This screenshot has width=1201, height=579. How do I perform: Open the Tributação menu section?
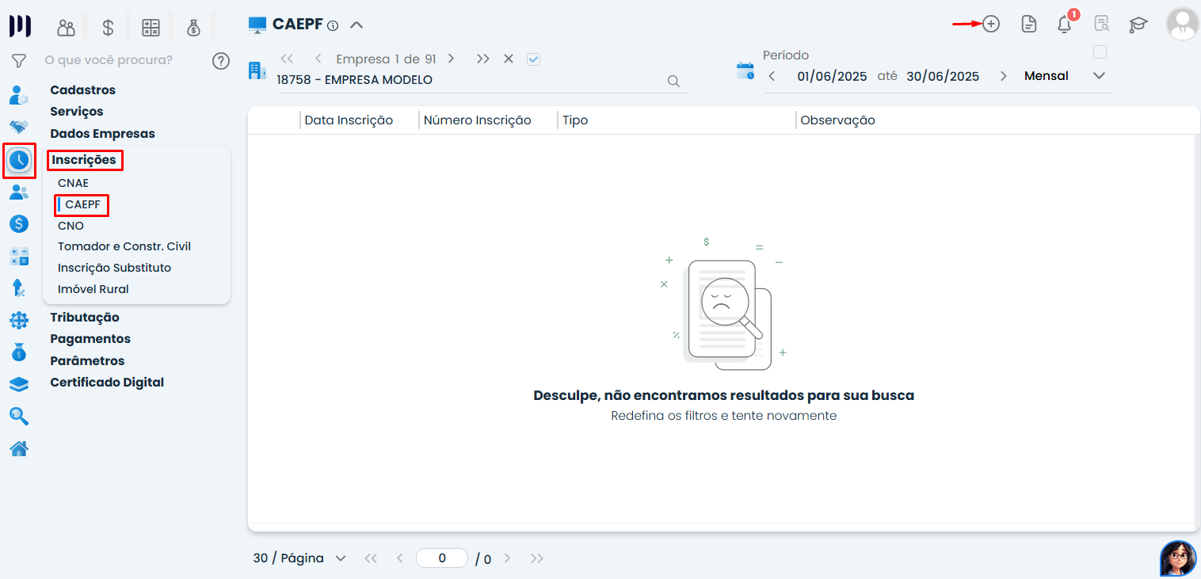click(85, 318)
